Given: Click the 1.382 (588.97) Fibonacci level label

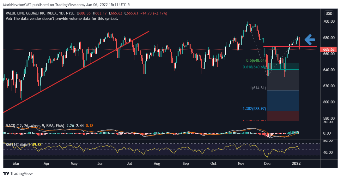Looking at the screenshot, I should pyautogui.click(x=255, y=109).
